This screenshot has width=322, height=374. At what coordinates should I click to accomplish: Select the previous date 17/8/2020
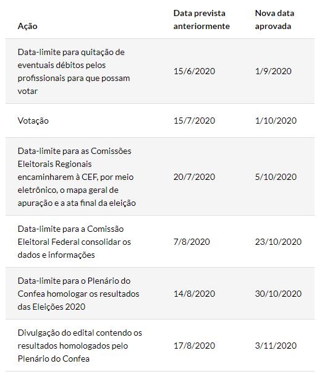(194, 346)
